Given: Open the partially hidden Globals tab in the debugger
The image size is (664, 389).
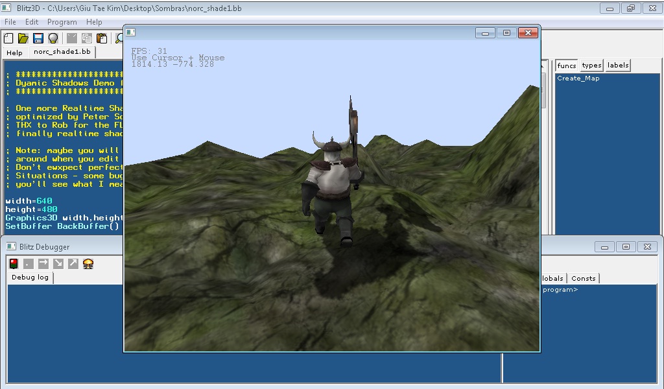Looking at the screenshot, I should click(x=552, y=279).
